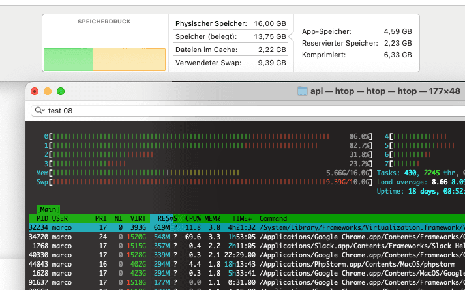
Task: Click CPU 1 usage meter at 82.7%
Action: pos(208,145)
